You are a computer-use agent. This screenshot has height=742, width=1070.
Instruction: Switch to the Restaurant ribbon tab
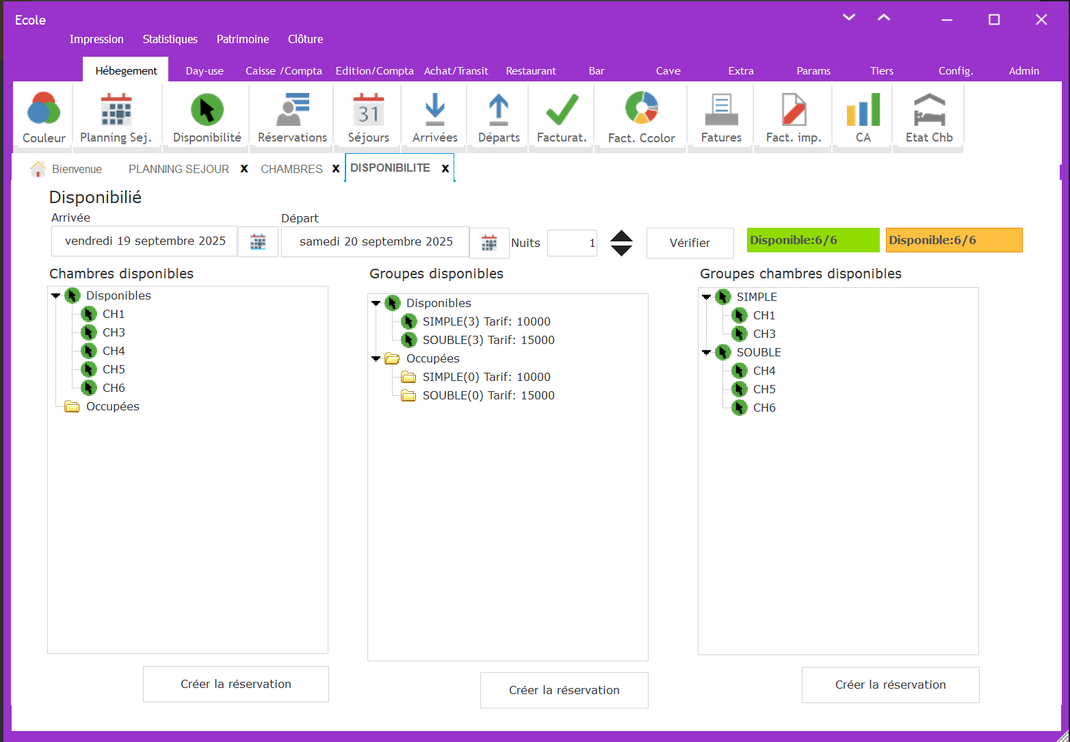531,71
